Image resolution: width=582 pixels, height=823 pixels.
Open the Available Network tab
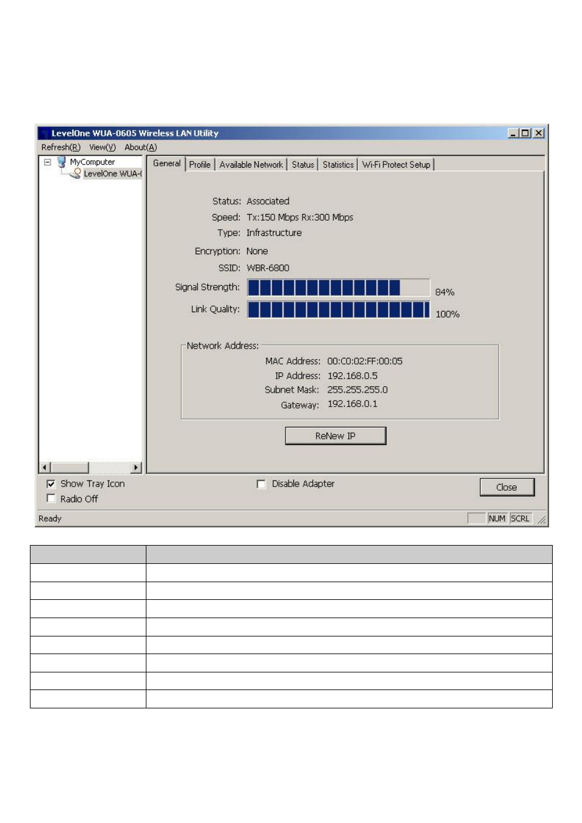point(251,165)
